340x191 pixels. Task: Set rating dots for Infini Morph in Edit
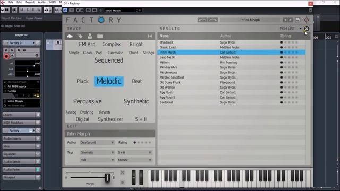tap(142, 143)
